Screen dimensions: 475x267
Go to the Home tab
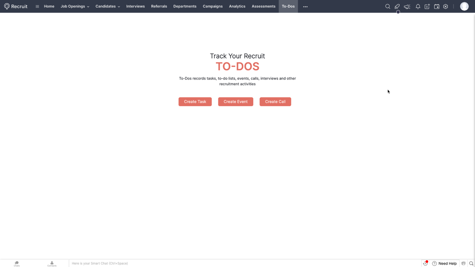pyautogui.click(x=49, y=6)
